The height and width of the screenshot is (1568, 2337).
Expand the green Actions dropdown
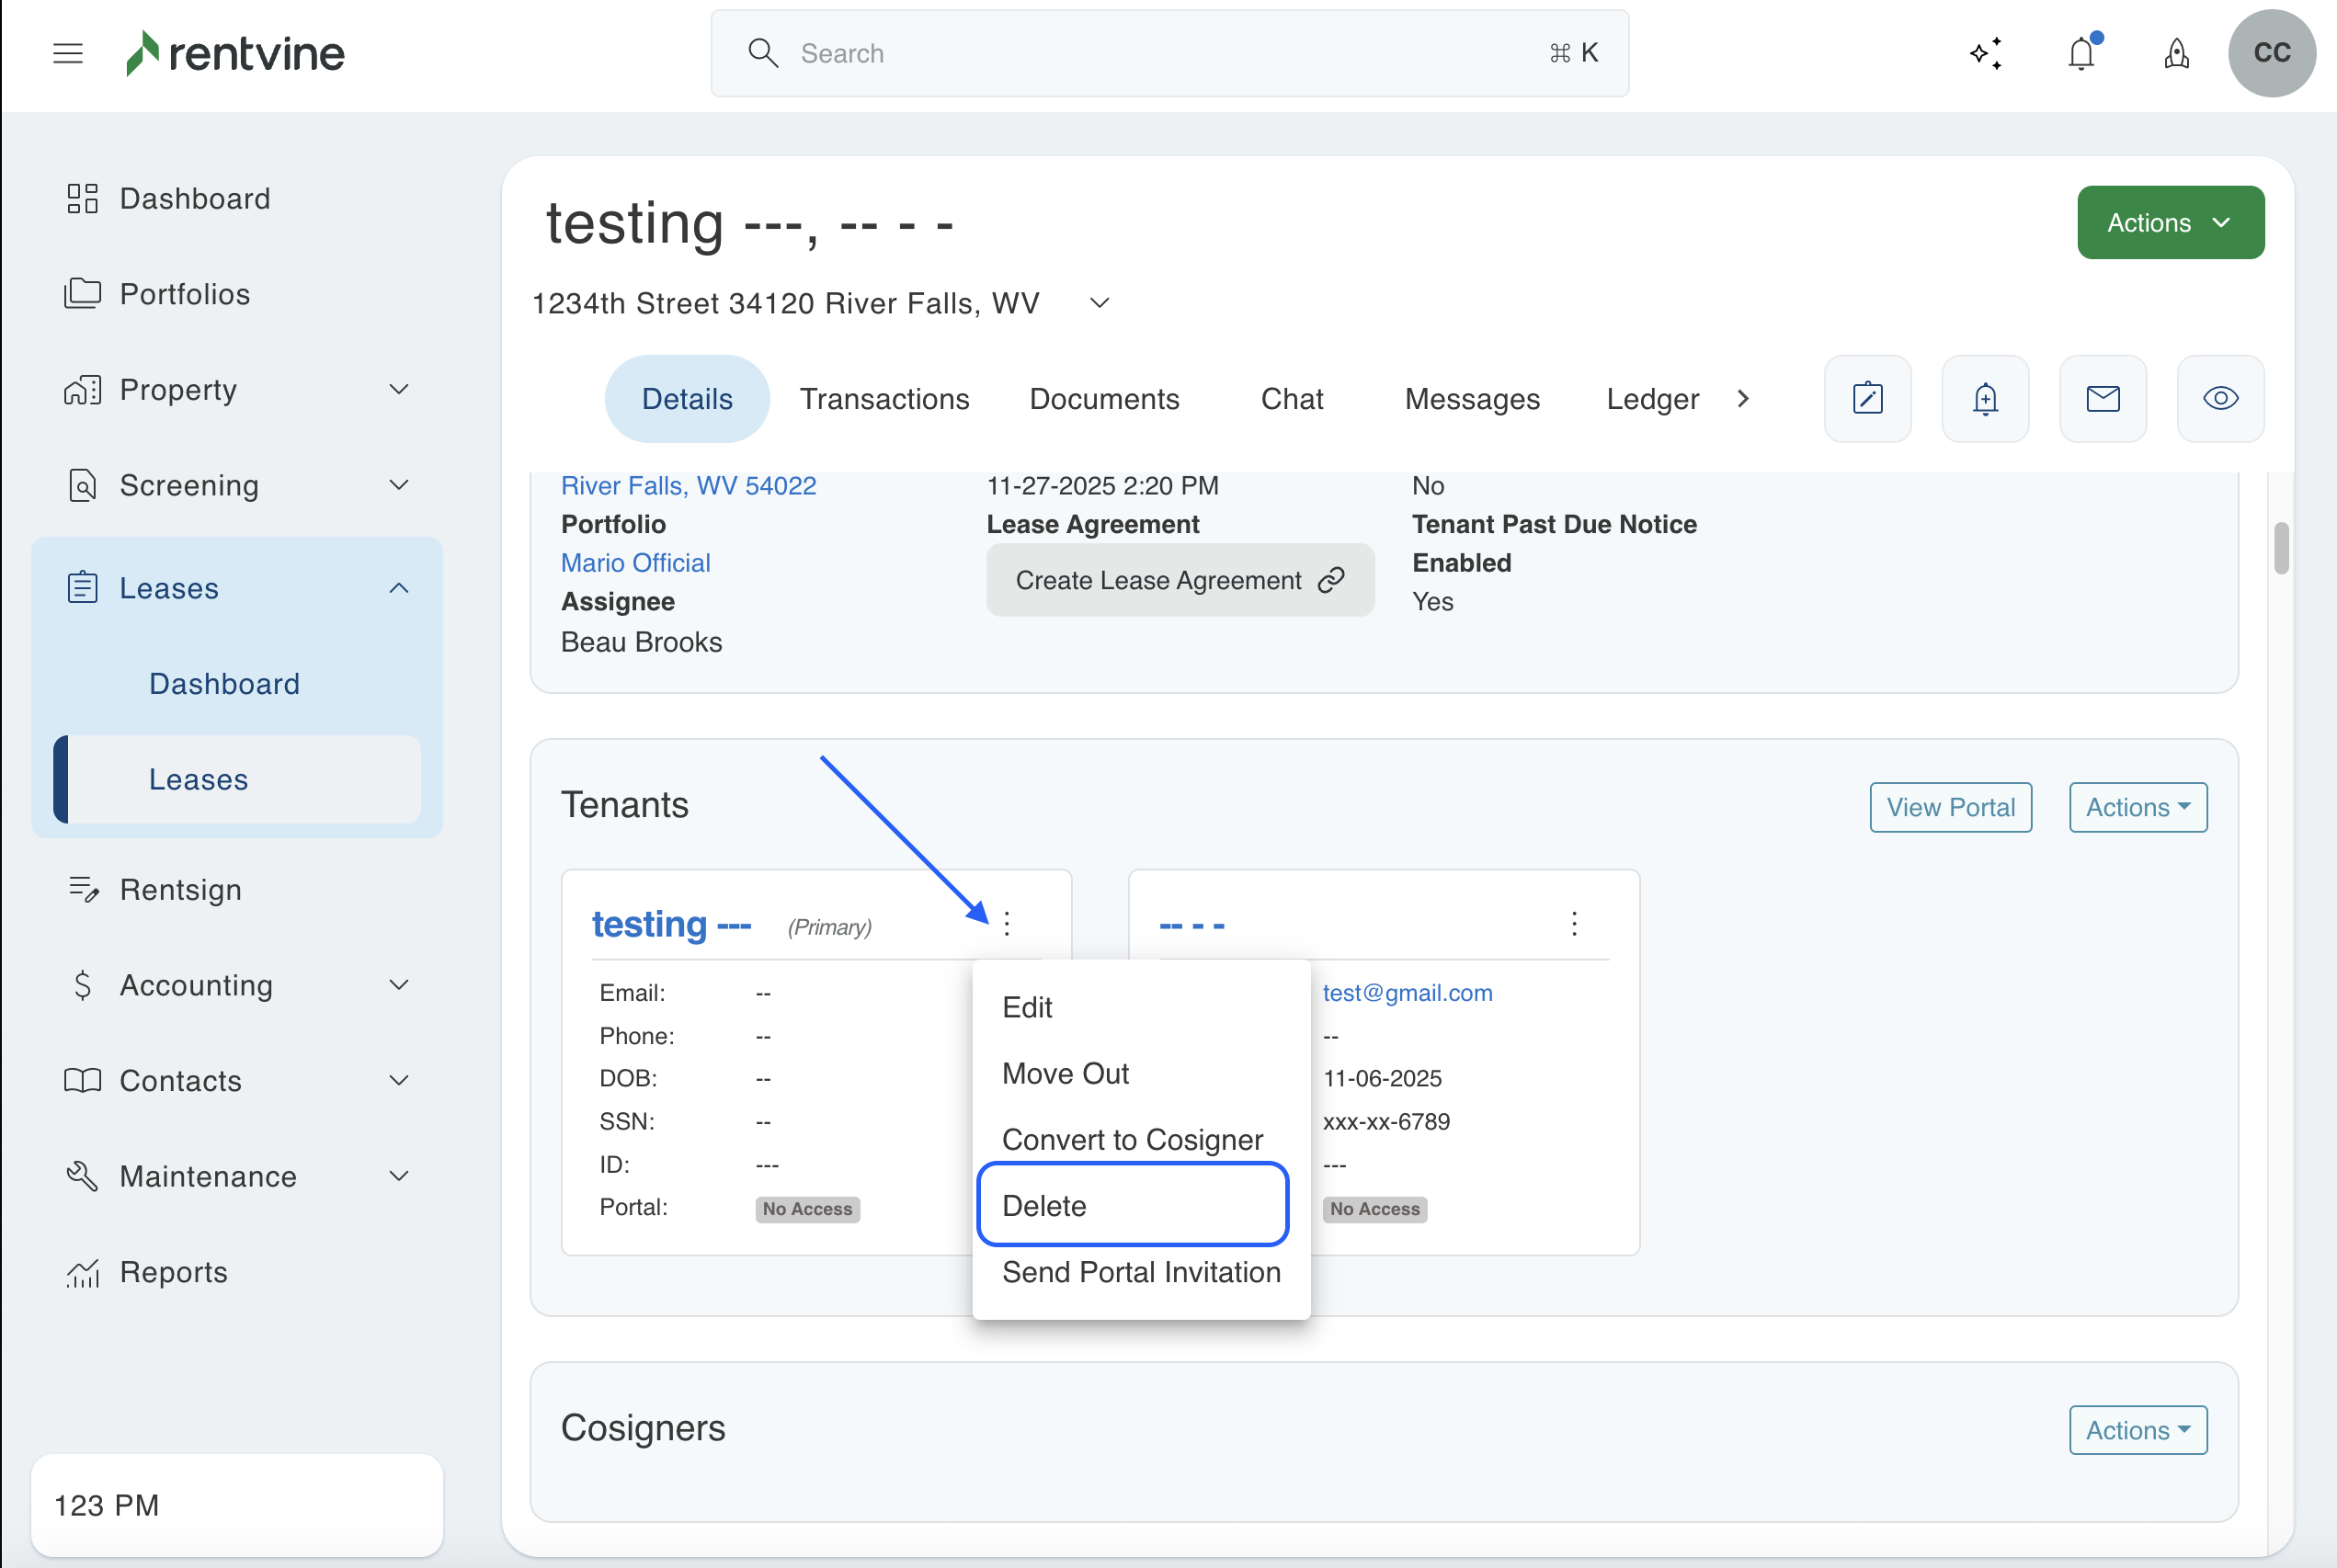coord(2170,222)
